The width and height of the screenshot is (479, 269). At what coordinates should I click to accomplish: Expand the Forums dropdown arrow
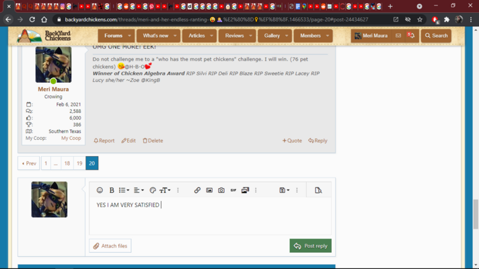pos(130,36)
